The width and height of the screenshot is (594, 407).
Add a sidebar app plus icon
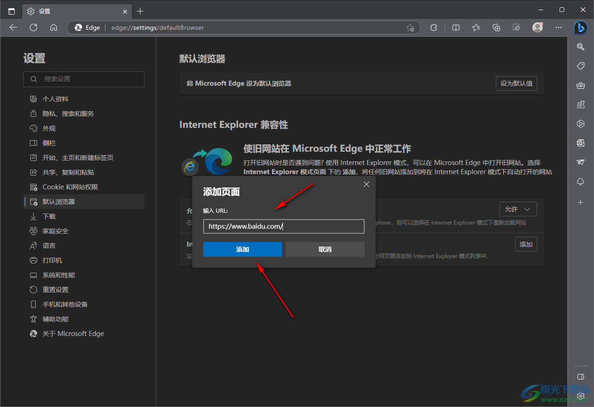[580, 202]
